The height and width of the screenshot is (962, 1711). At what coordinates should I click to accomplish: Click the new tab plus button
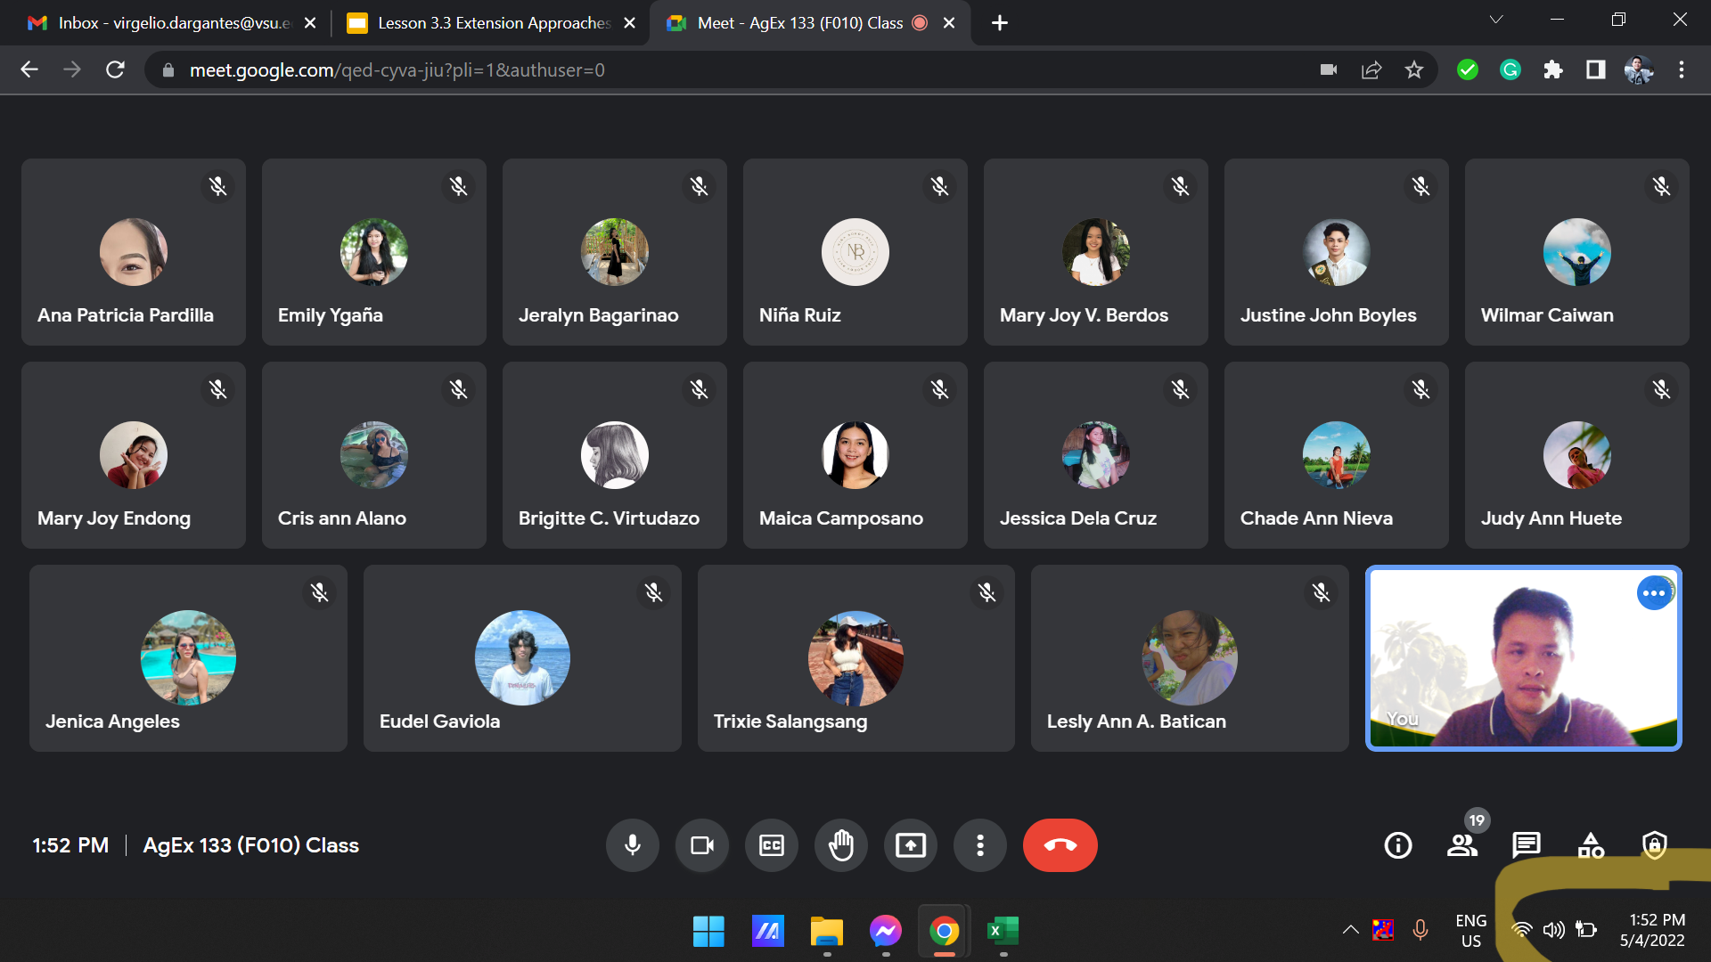[999, 23]
